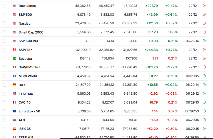This screenshot has width=213, height=139.
Task: Check the Nasdaq row checkbox
Action: (x=5, y=23)
